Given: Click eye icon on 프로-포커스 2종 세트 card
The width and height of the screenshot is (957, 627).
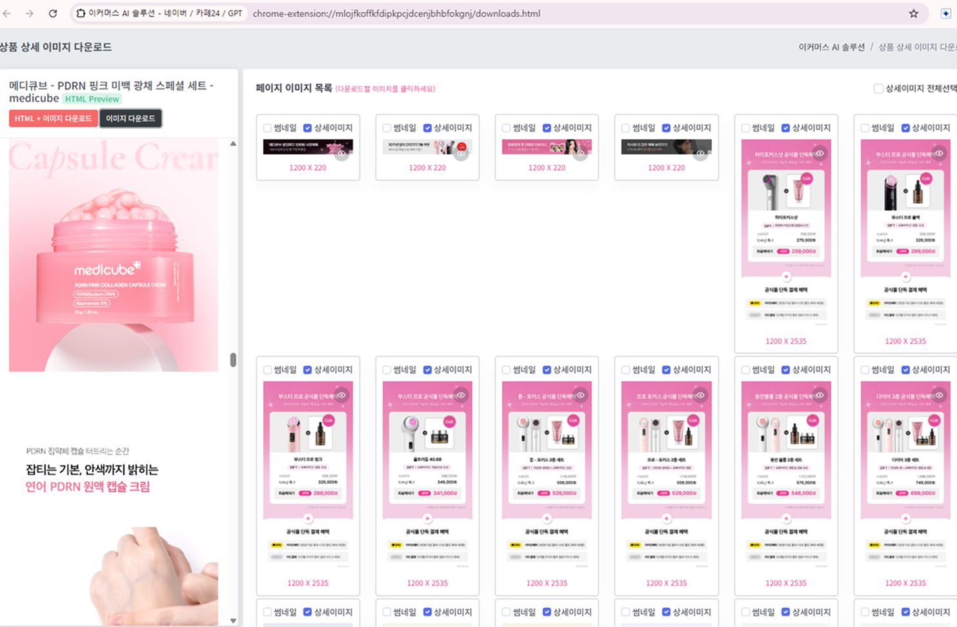Looking at the screenshot, I should tap(700, 395).
